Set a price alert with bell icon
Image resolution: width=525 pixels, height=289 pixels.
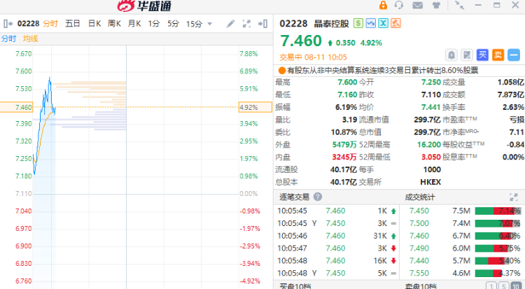click(451, 55)
